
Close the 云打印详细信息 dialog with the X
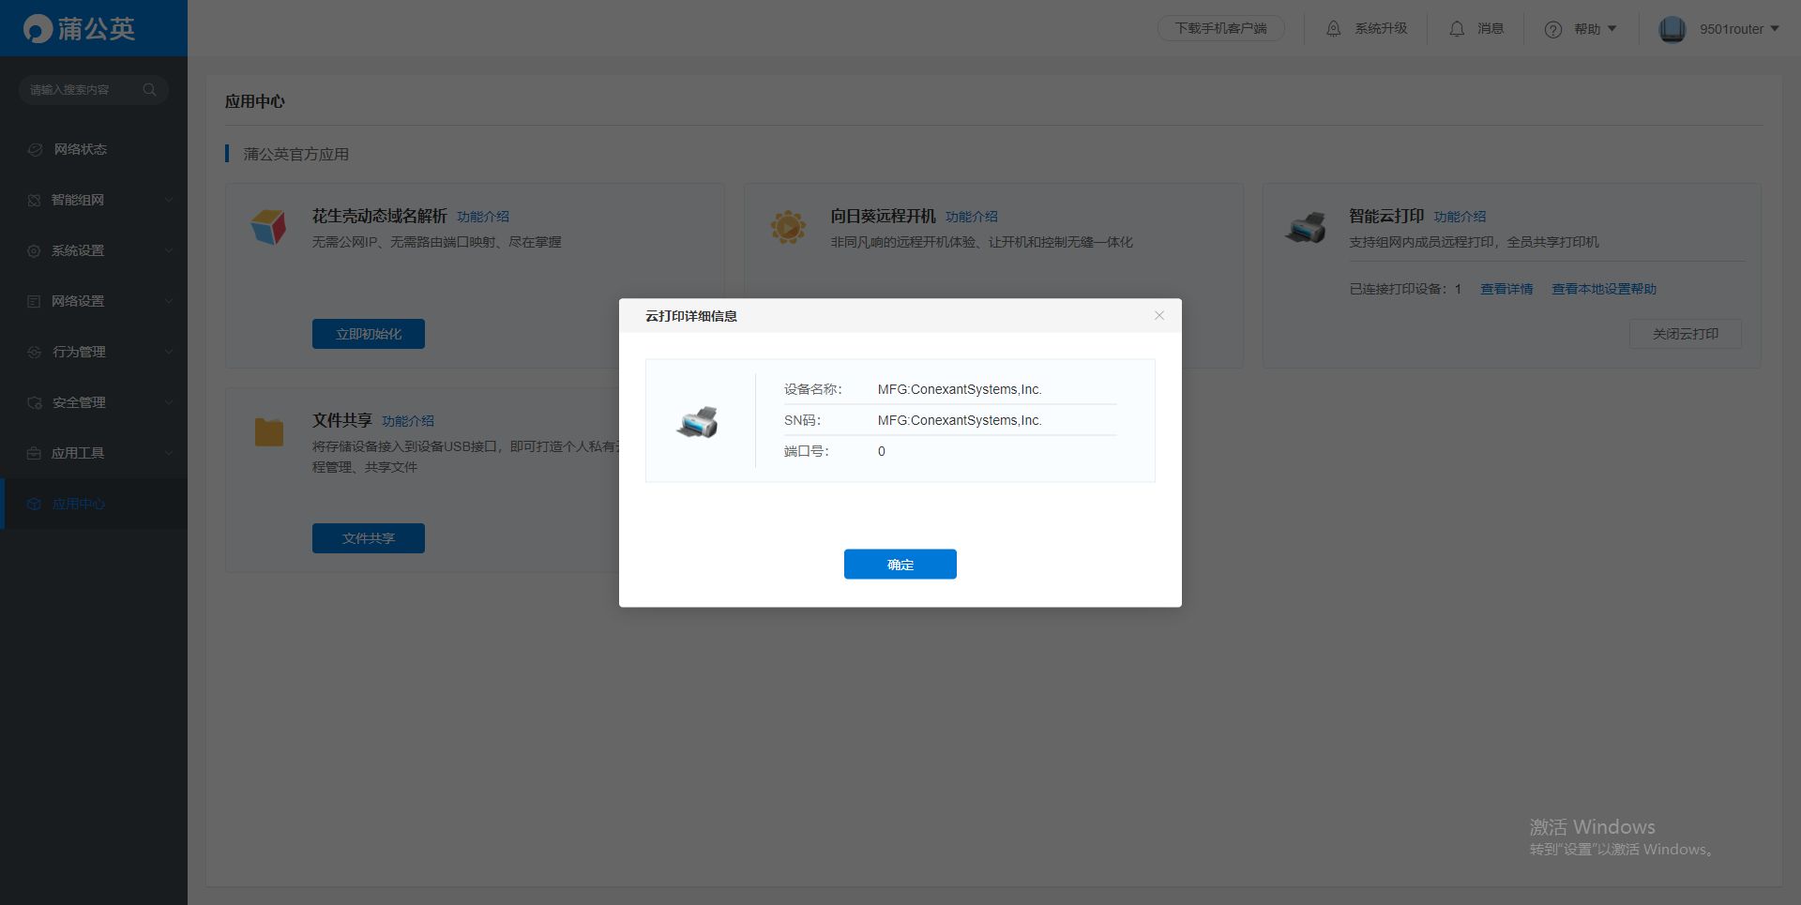click(x=1159, y=315)
